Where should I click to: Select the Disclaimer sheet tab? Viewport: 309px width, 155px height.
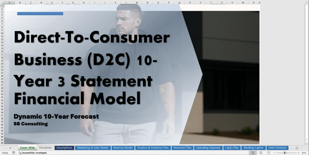pos(46,148)
